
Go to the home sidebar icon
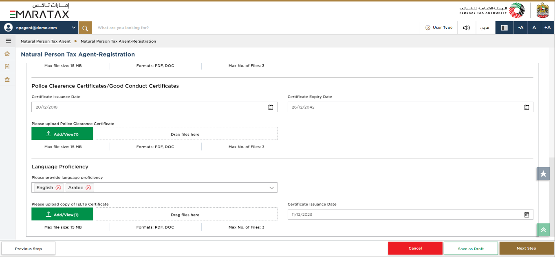coord(7,54)
